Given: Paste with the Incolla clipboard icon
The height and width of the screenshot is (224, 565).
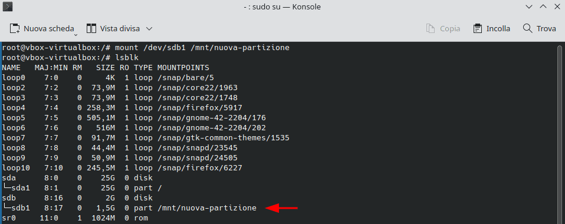Looking at the screenshot, I should point(478,28).
